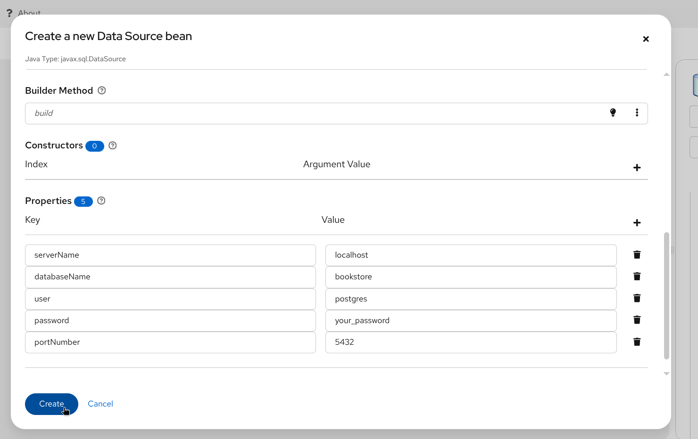Screen dimensions: 698x439
Task: Cancel the Data Source bean creation
Action: coord(100,404)
